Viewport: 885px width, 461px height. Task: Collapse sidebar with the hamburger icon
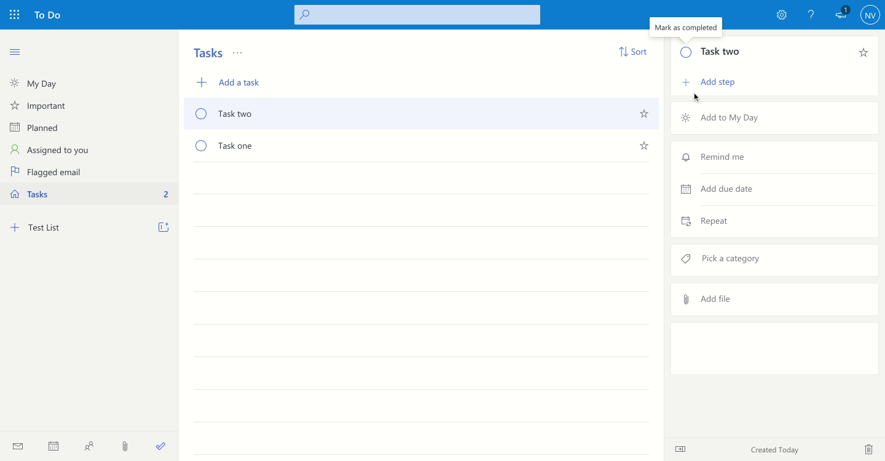15,52
